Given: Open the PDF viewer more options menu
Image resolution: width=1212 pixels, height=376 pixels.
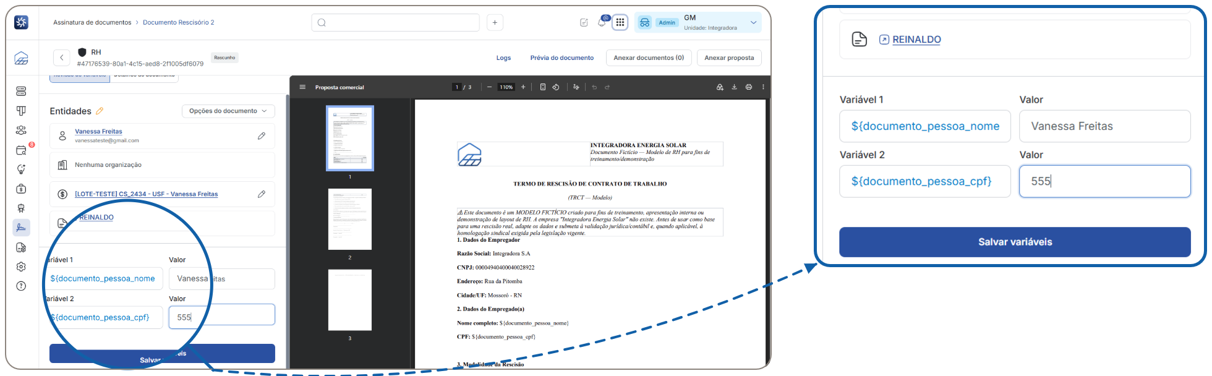Looking at the screenshot, I should (763, 87).
